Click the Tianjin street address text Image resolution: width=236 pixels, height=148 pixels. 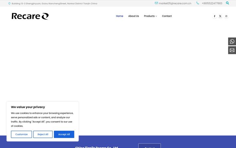point(54,4)
